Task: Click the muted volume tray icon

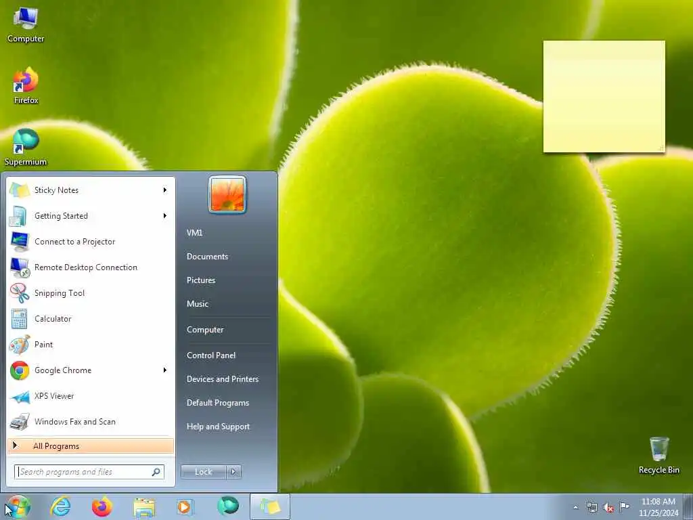Action: coord(608,508)
